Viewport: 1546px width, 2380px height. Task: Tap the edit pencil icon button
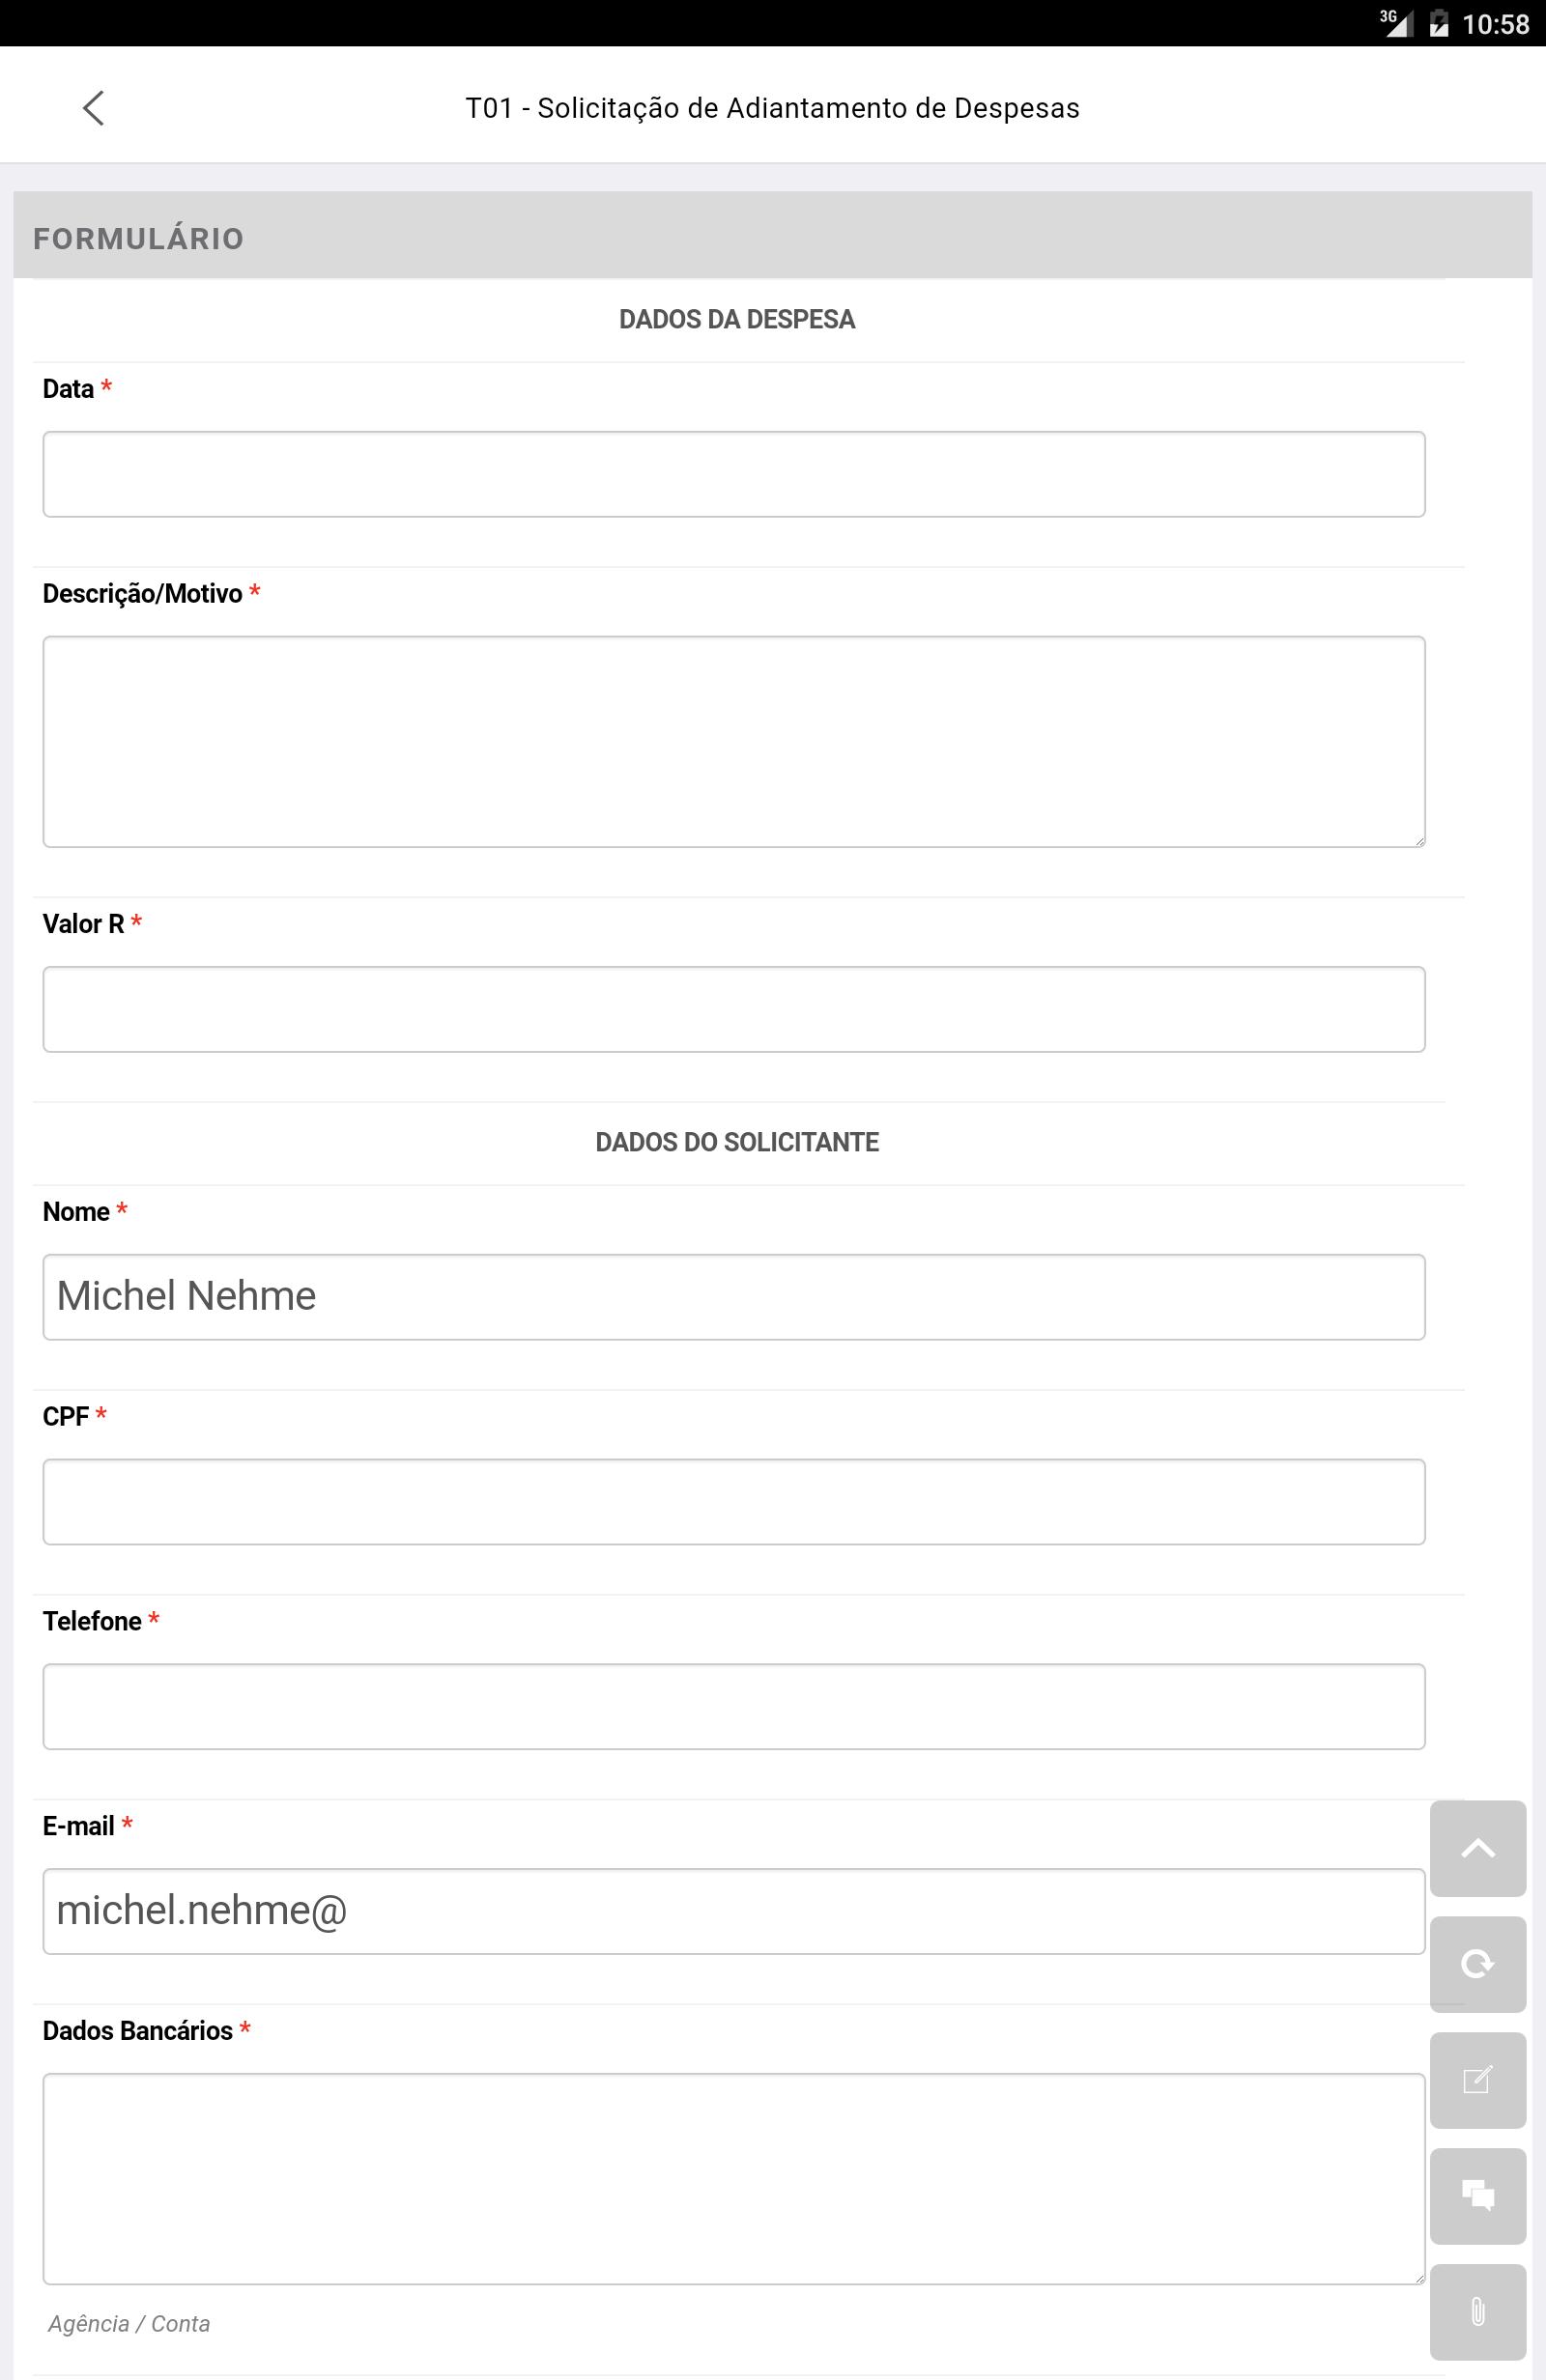[x=1477, y=2080]
